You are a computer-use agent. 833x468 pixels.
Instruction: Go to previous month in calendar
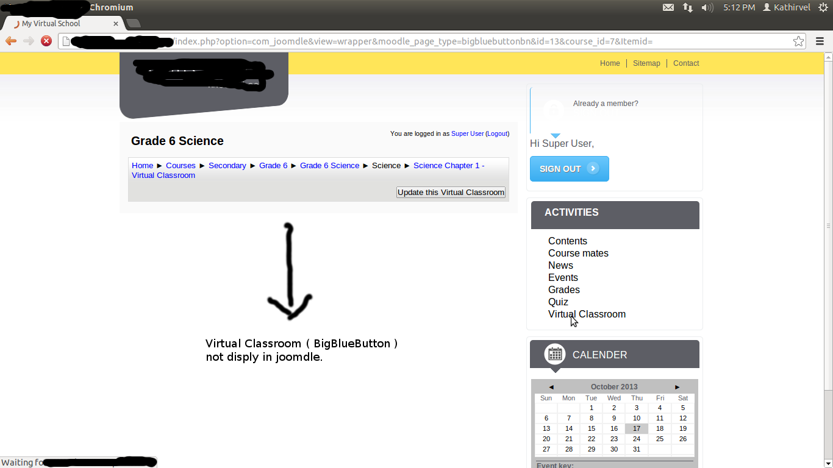pyautogui.click(x=551, y=387)
